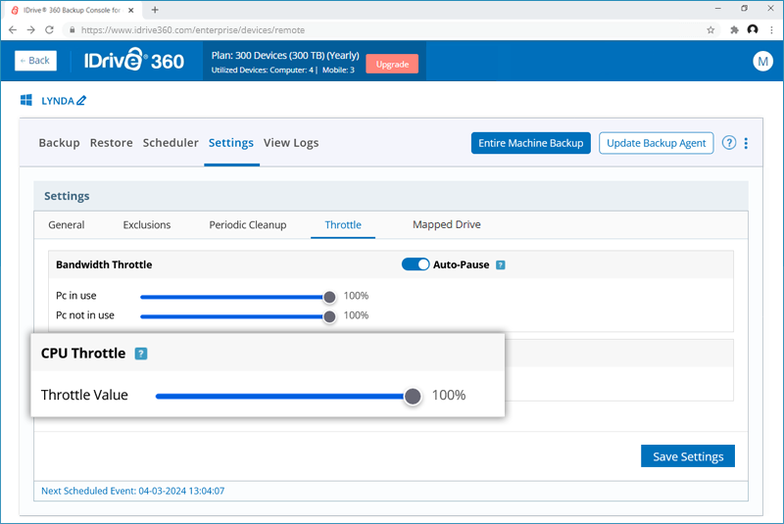Edit the LYNDA device name pencil
Image resolution: width=784 pixels, height=524 pixels.
[x=81, y=101]
